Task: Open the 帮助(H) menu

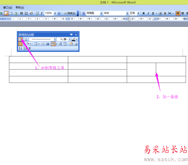Action: 20,7
